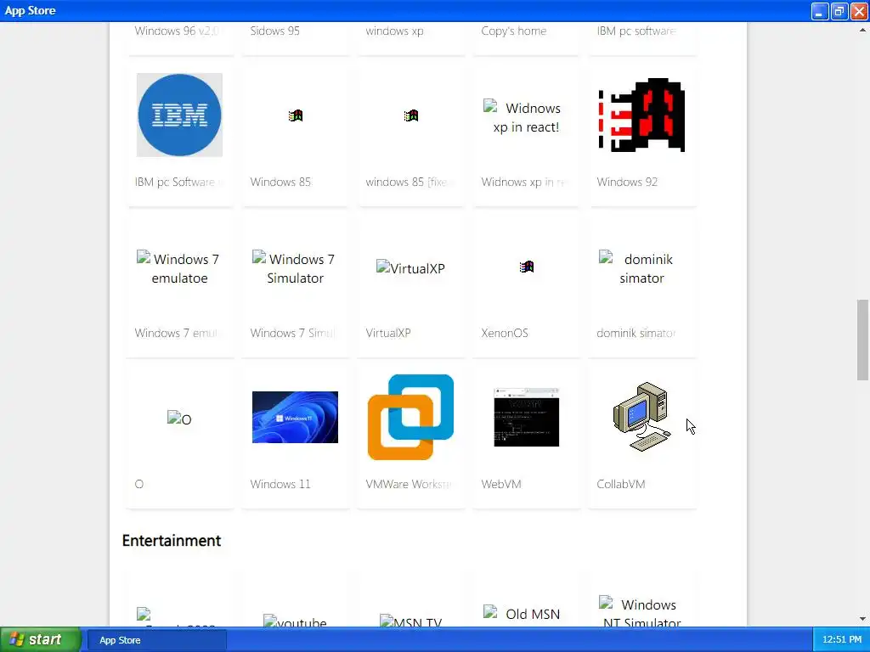Screen dimensions: 870x652
Task: Select the VMWare Workstation caption text
Action: tap(409, 484)
